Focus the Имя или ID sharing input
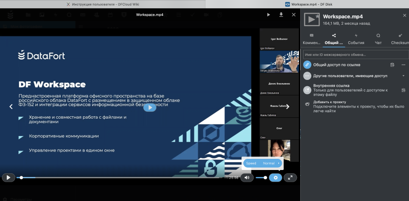The image size is (409, 201). point(356,55)
